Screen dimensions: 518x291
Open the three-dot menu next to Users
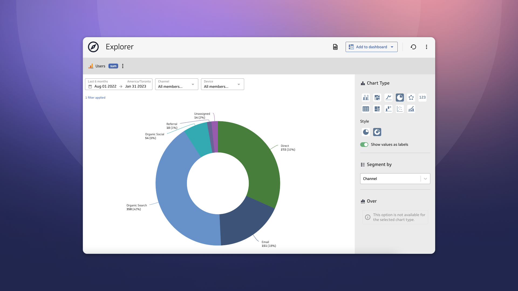coord(123,66)
